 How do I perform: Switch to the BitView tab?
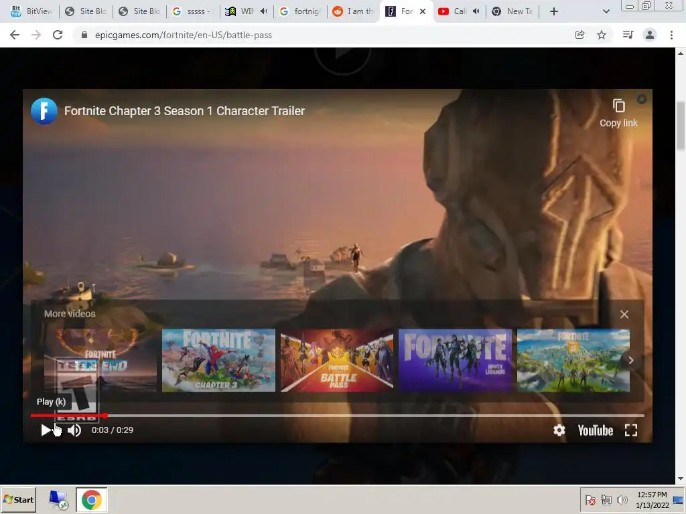pos(31,11)
